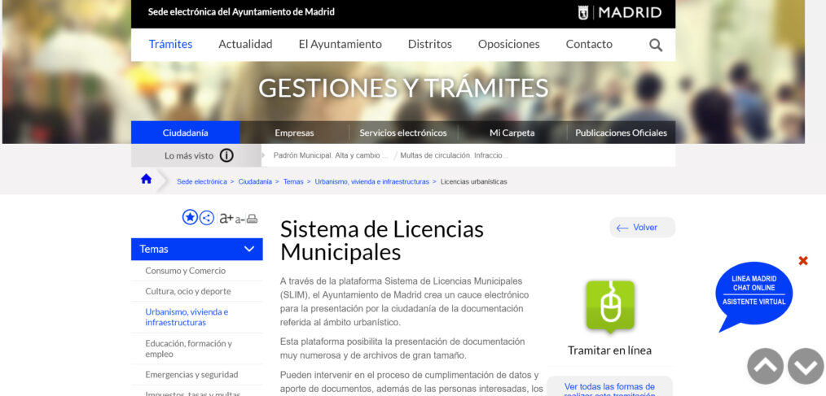The height and width of the screenshot is (396, 826).
Task: Add page to favorites with star icon
Action: (190, 217)
